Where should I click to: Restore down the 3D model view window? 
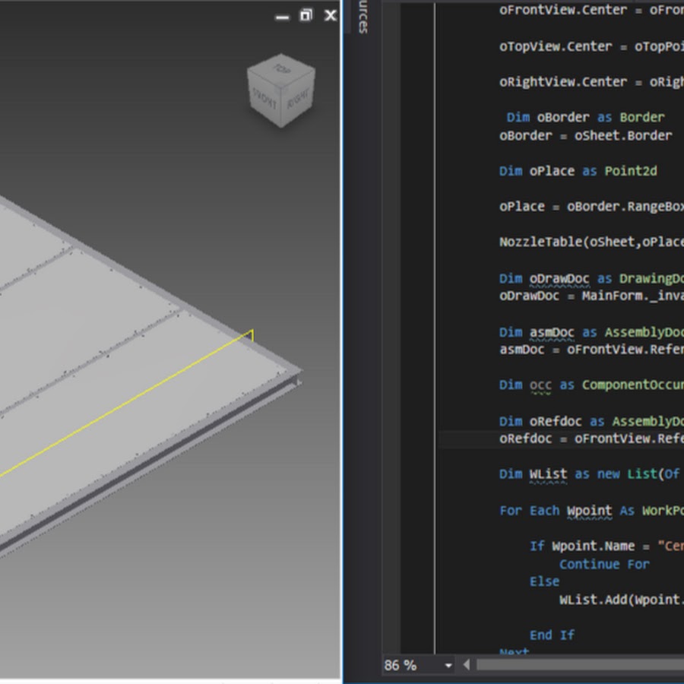coord(306,16)
